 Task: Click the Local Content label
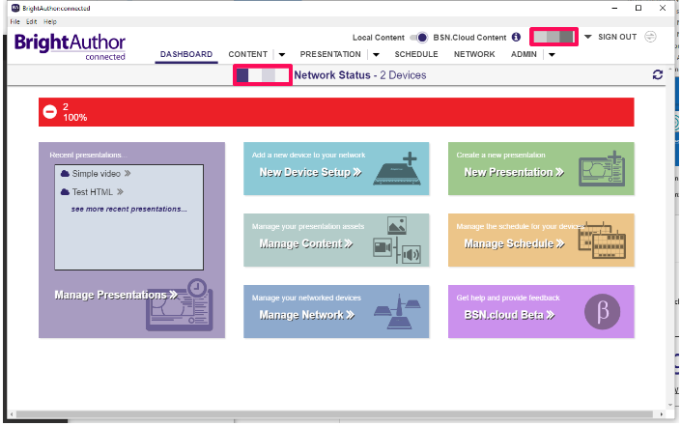[x=379, y=38]
